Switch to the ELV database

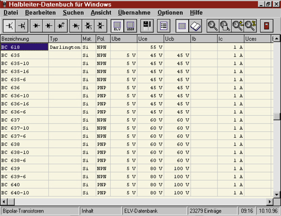(x=117, y=26)
